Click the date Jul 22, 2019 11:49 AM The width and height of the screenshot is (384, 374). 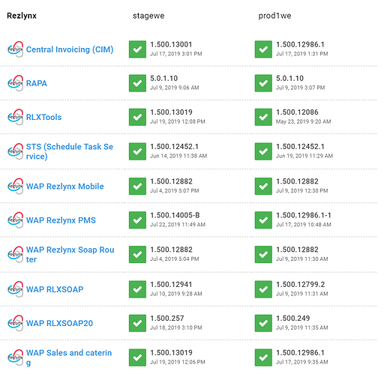[x=178, y=225]
